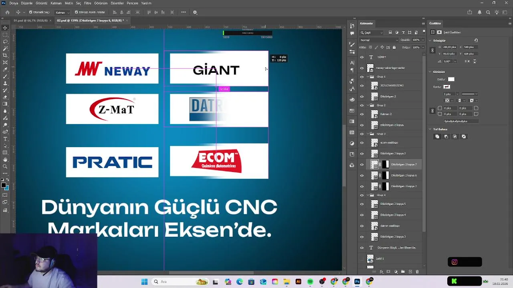513x288 pixels.
Task: Click the Windows Start button
Action: tap(144, 282)
